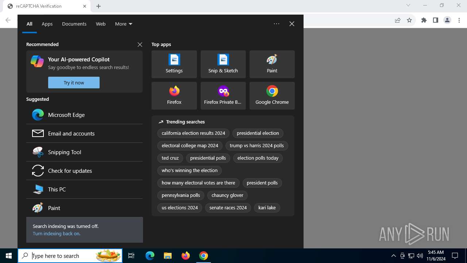The width and height of the screenshot is (467, 263).
Task: Search california election results 2024
Action: click(x=193, y=133)
